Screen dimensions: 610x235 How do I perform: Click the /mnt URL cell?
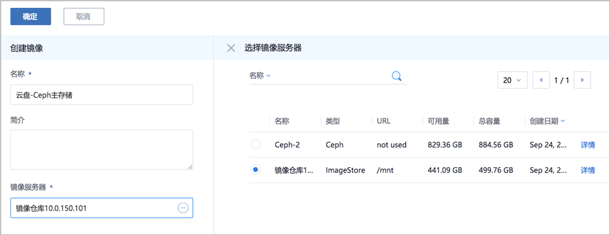[385, 170]
